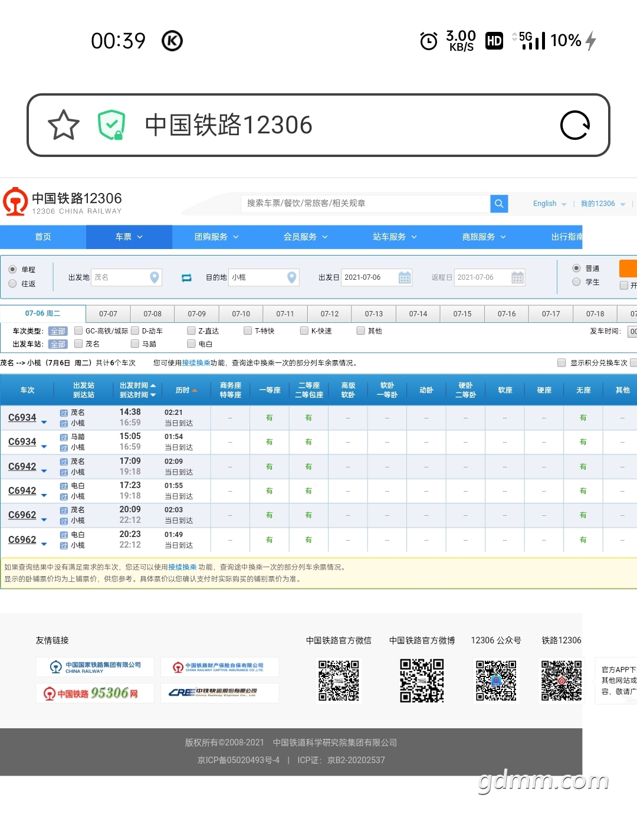The image size is (637, 818).
Task: Expand 站车服务 navigation dropdown
Action: pos(395,237)
